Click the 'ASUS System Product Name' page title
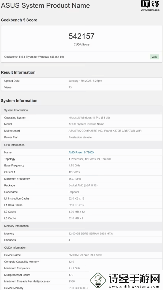Image resolution: width=163 pixels, height=290 pixels. 45,5
